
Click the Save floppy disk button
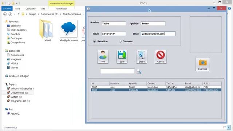point(122,57)
